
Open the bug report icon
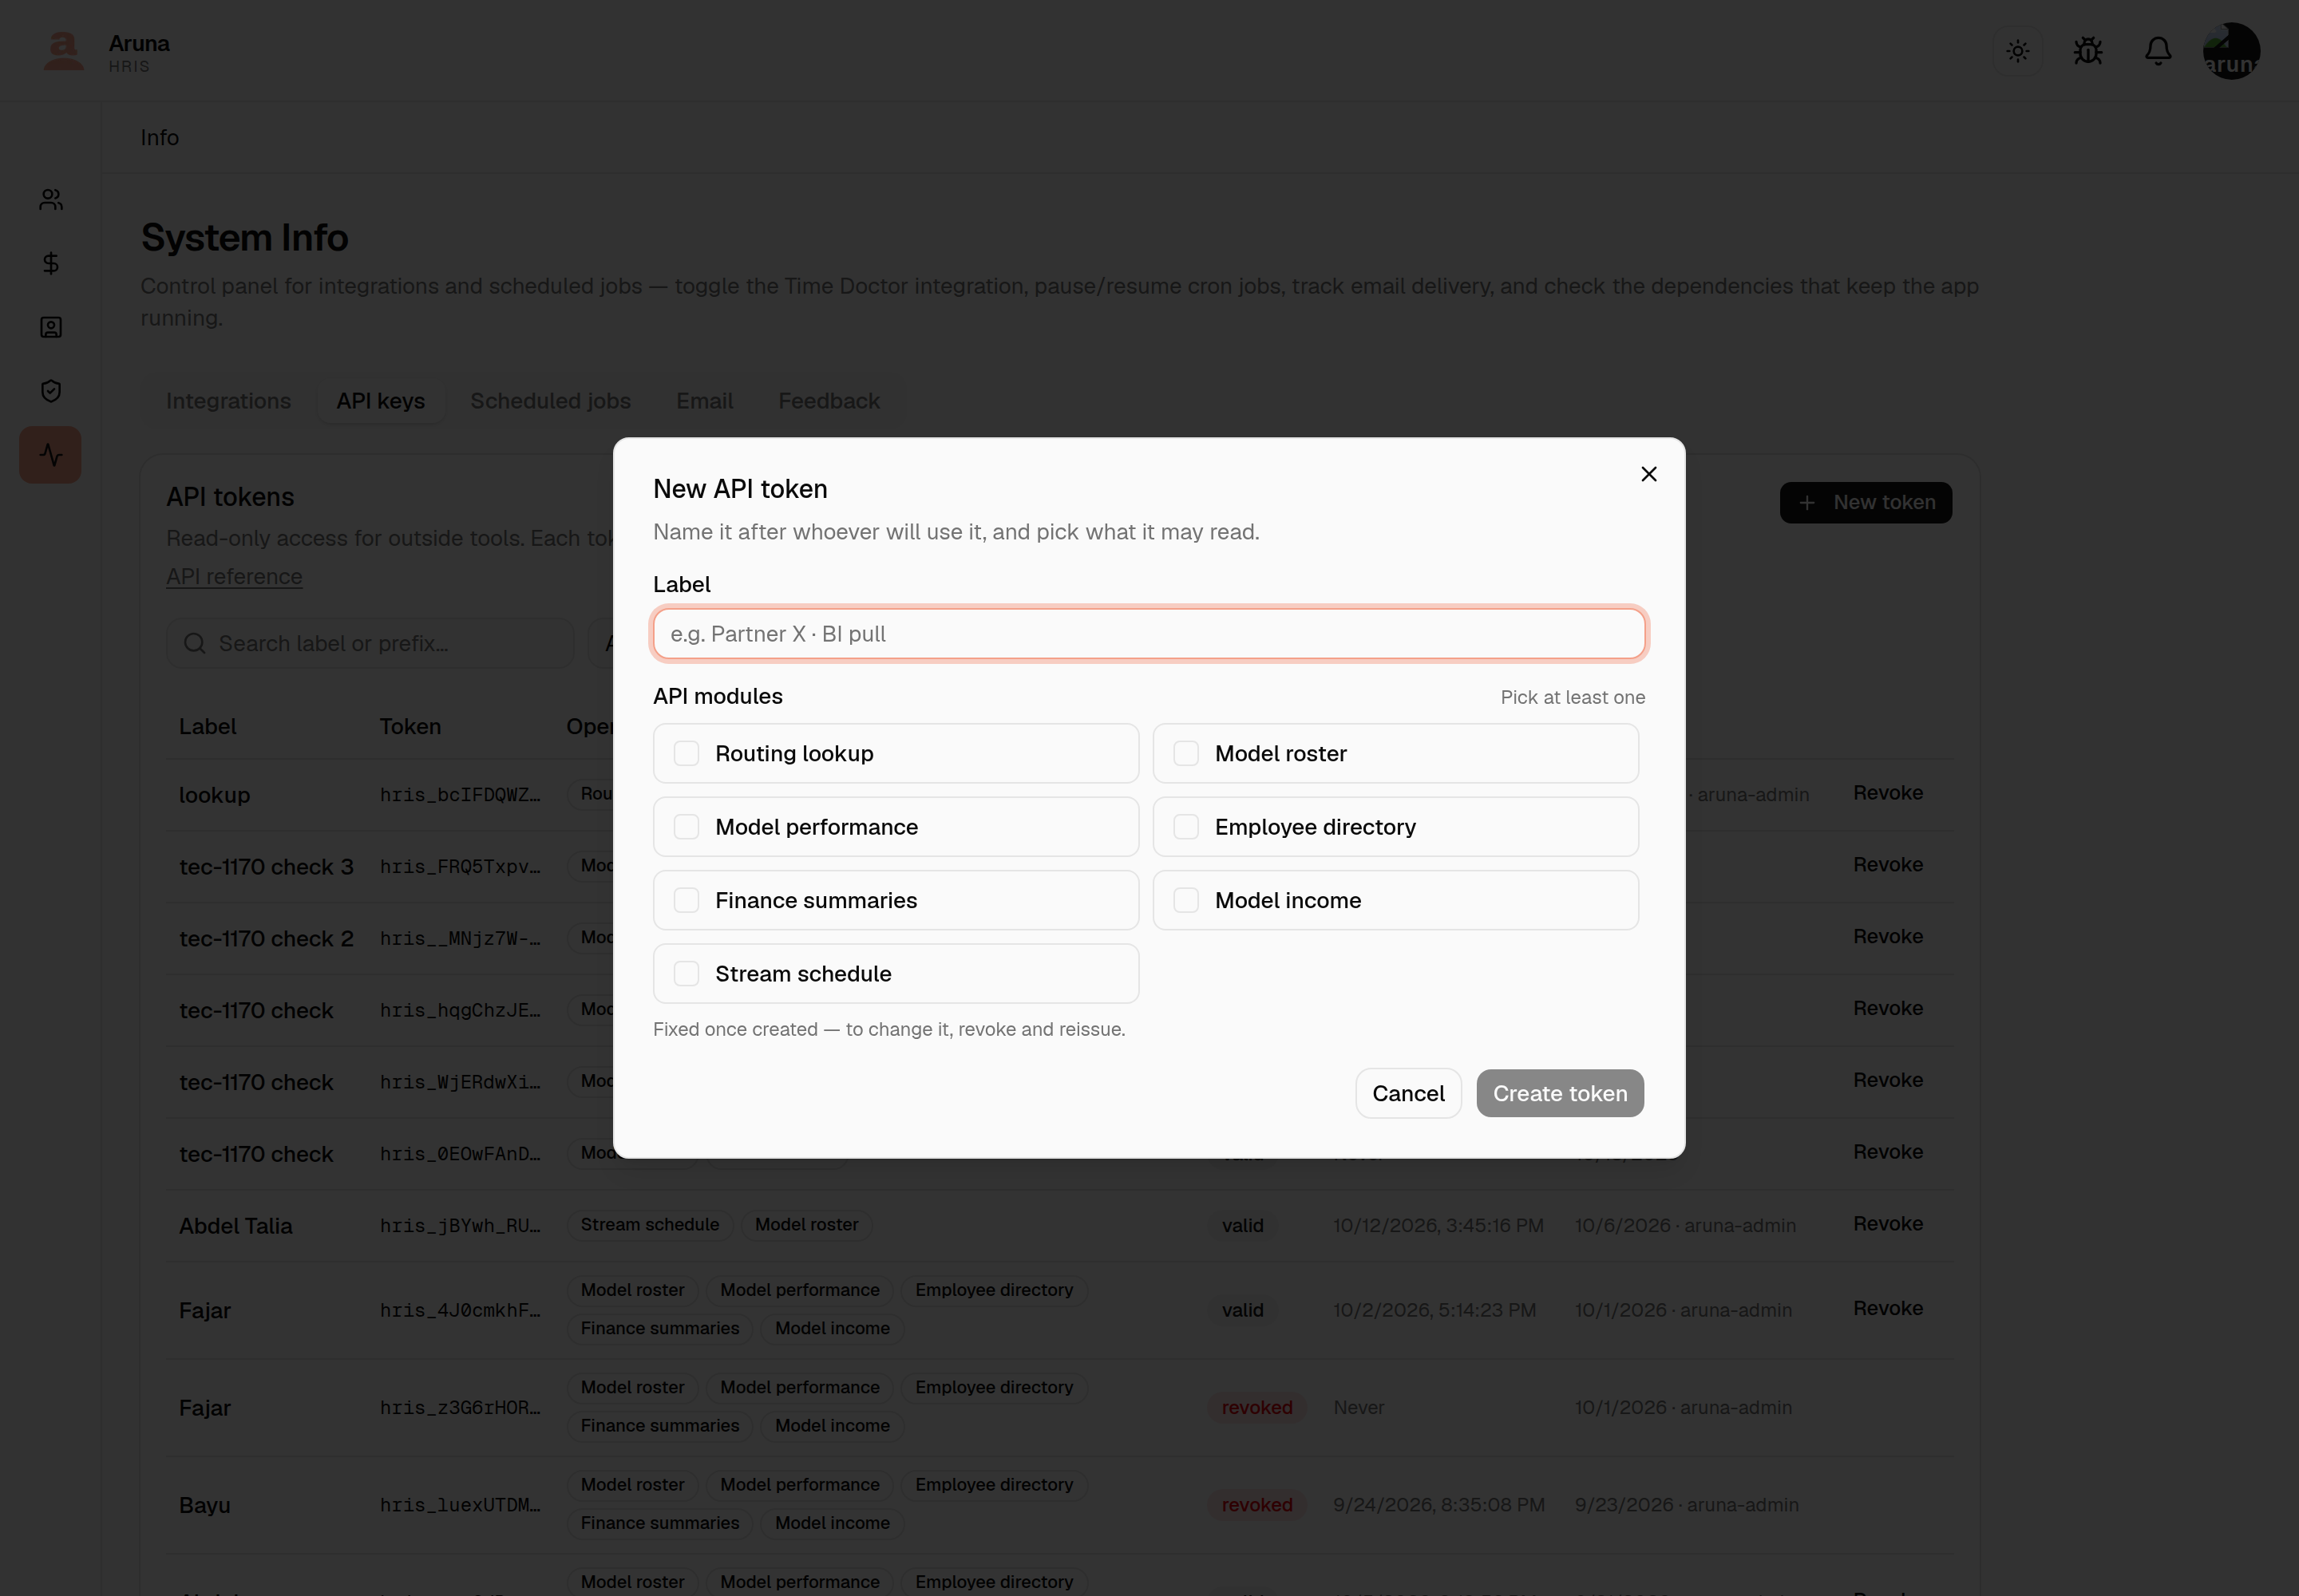click(x=2088, y=51)
